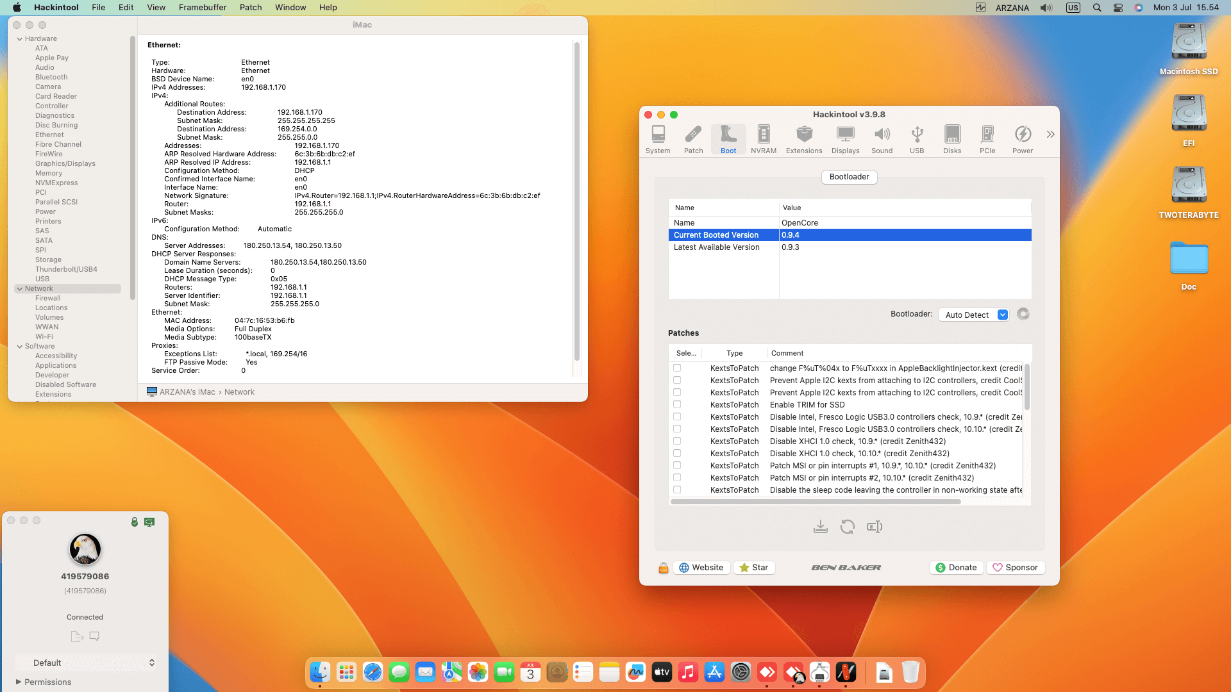Open the Extensions section in Hackintool
Viewport: 1231px width, 692px height.
804,139
